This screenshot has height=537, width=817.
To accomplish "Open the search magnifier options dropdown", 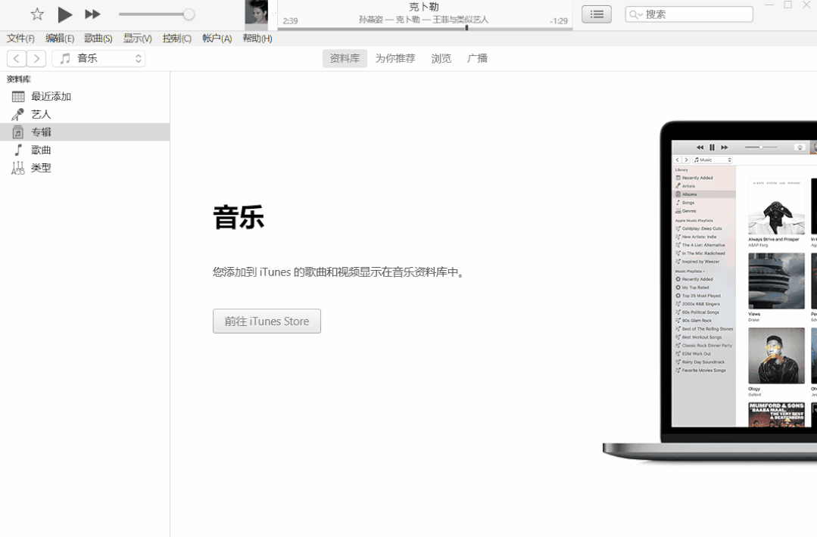I will (635, 14).
